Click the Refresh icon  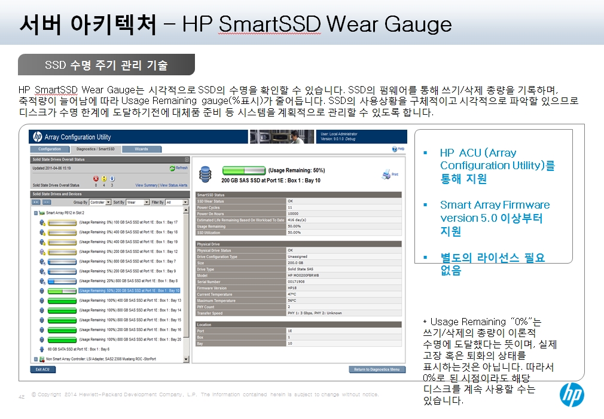tap(172, 169)
